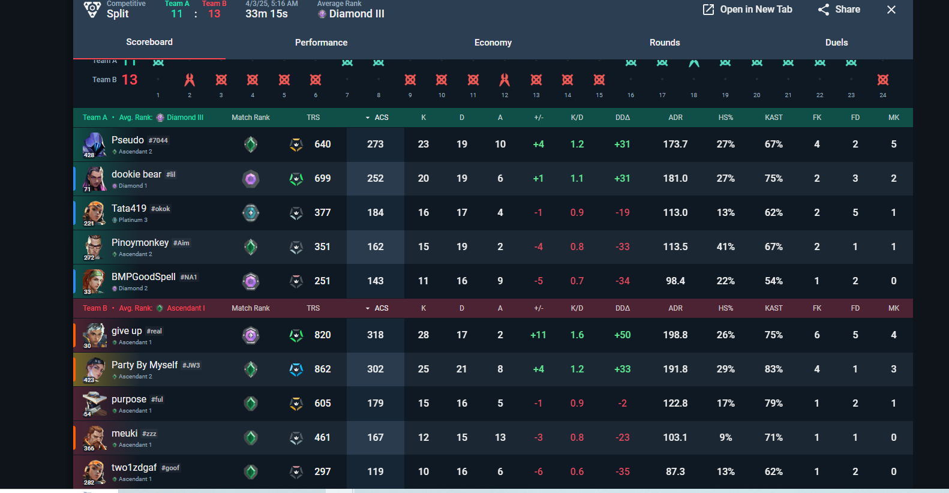Click Pinoymonkey's TRS badge icon
Viewport: 949px width, 493px height.
(296, 247)
